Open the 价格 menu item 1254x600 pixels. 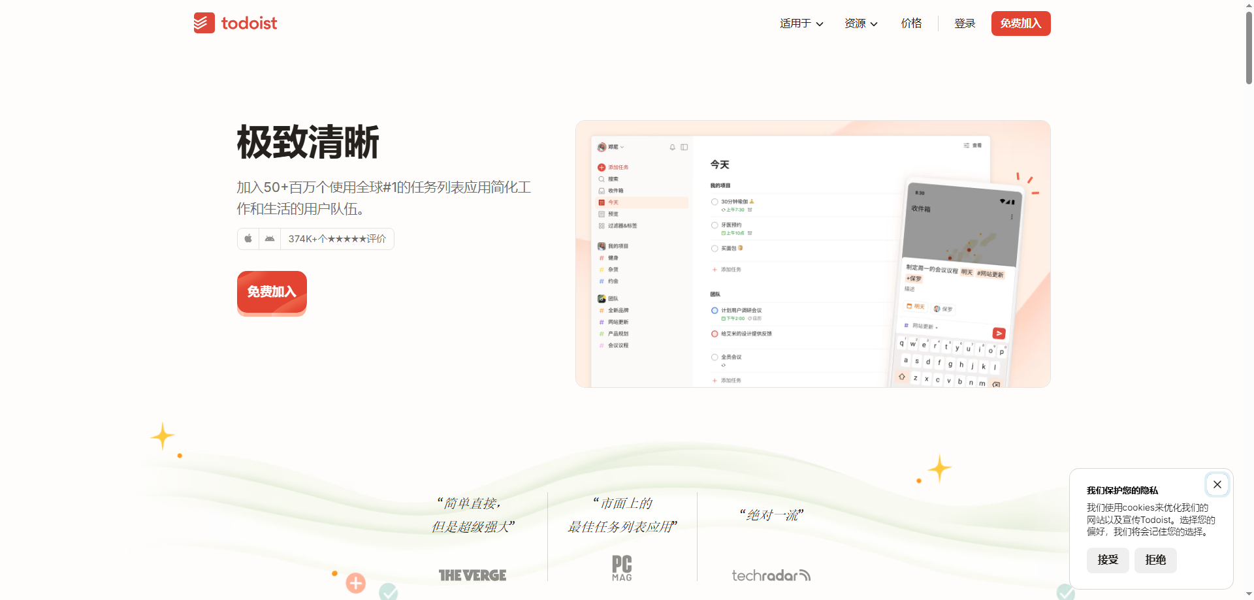[910, 23]
